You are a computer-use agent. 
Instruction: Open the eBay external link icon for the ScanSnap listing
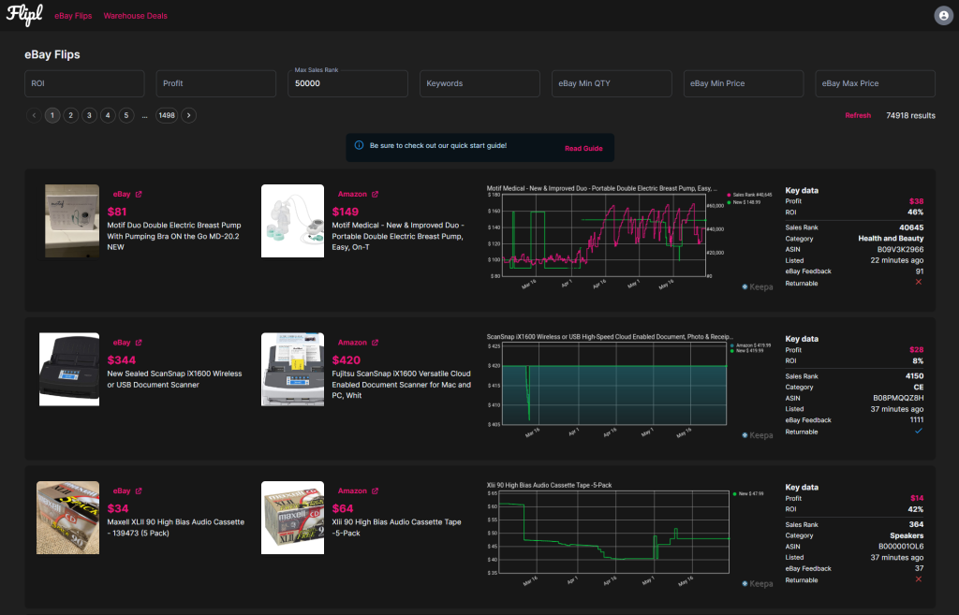(x=139, y=343)
